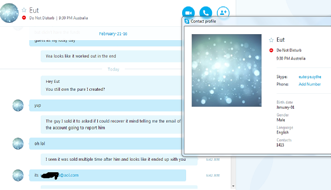Start a voice call with Eut

tap(205, 13)
